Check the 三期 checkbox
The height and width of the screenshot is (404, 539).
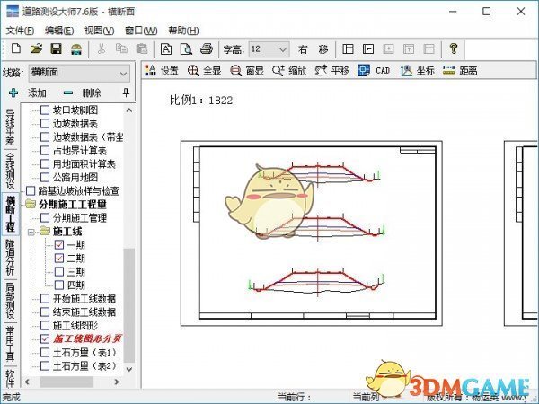click(x=59, y=271)
